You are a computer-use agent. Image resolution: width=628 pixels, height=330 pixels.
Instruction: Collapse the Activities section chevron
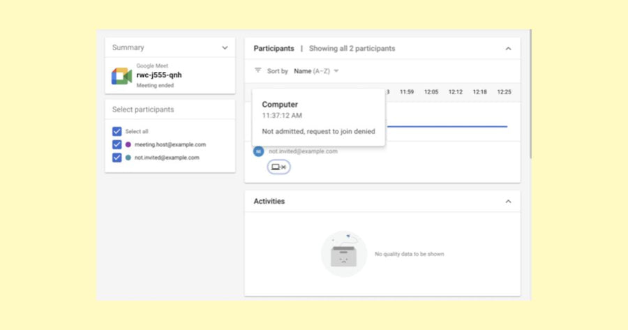[508, 202]
